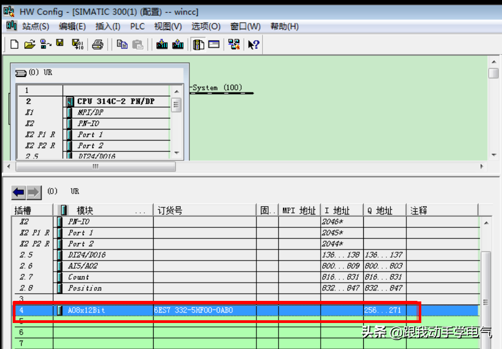Click the 订货号 column header
The height and width of the screenshot is (349, 502).
point(205,210)
